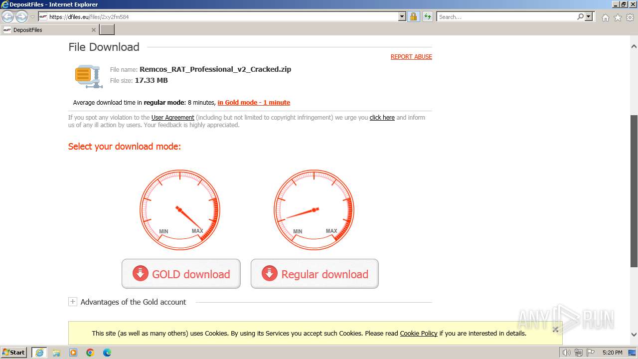Click the magnifier search icon
The height and width of the screenshot is (359, 638).
point(580,16)
